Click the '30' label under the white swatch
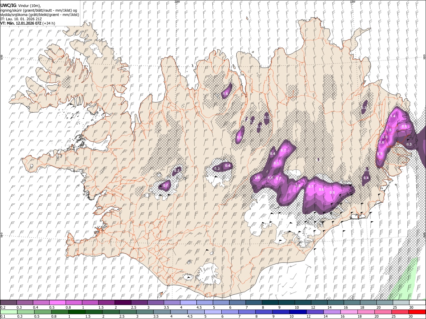Image resolution: width=426 pixels, height=319 pixels. tap(411, 307)
